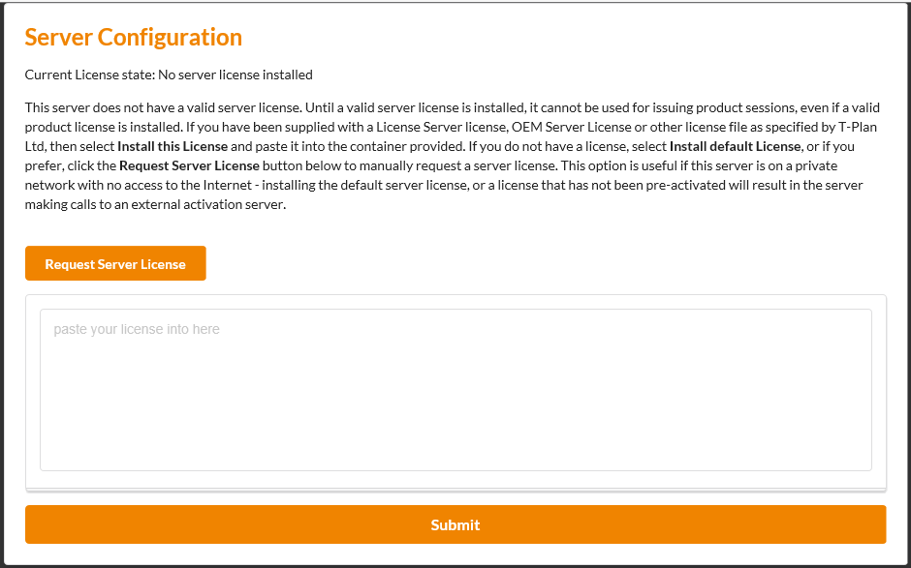
Task: Click the paste your license placeholder text
Action: [x=137, y=330]
